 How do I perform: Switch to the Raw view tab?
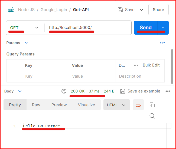36,105
